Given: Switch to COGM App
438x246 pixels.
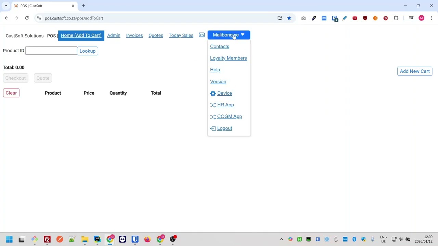Looking at the screenshot, I should click(226, 117).
